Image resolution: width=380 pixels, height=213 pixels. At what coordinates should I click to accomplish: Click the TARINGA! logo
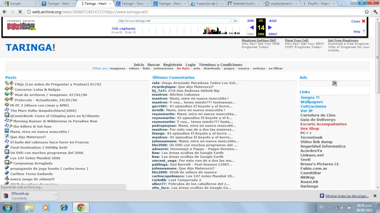[x=30, y=47]
